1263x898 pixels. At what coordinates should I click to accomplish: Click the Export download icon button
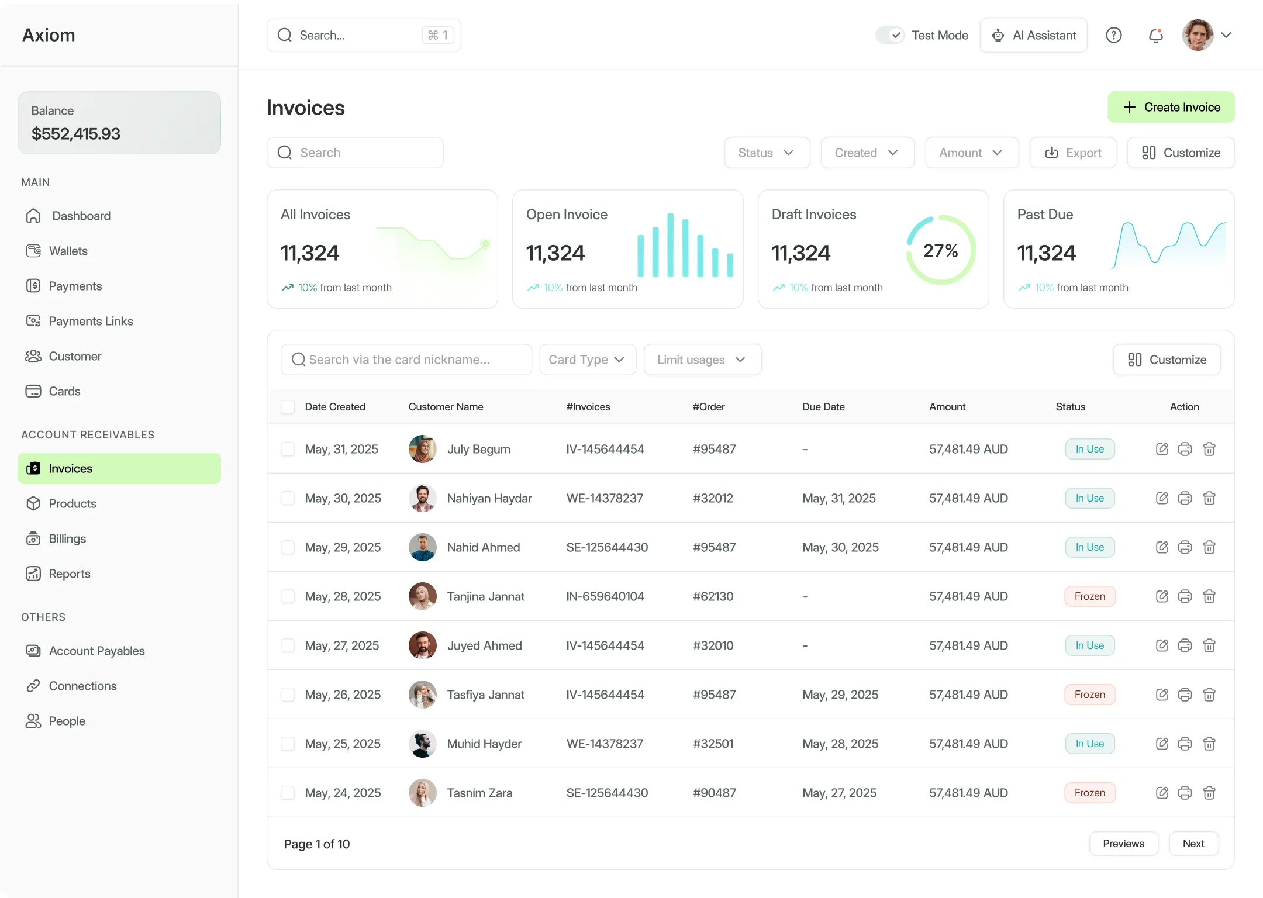tap(1072, 153)
